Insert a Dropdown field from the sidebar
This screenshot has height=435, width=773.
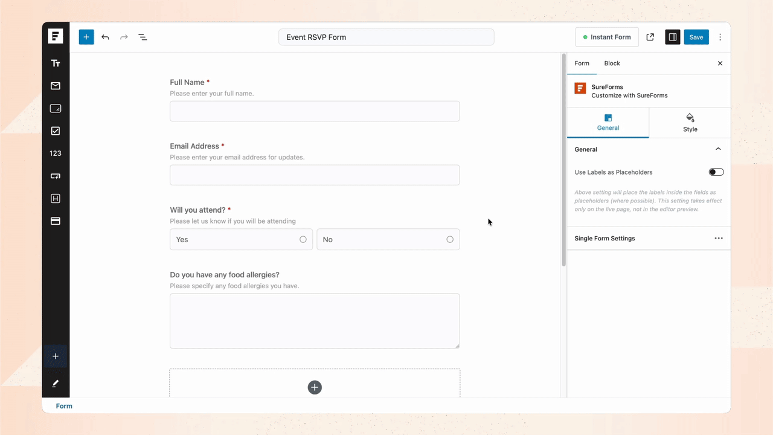[56, 176]
